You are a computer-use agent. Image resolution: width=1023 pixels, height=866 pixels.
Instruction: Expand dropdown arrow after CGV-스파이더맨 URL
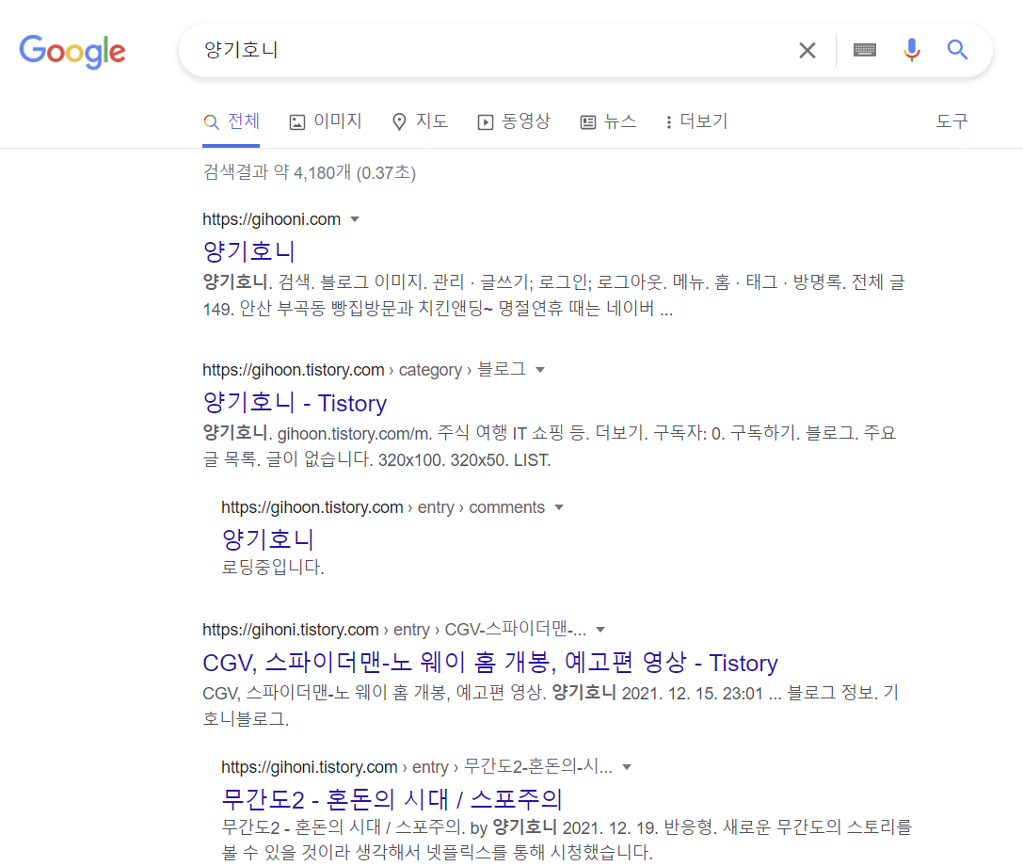[x=600, y=630]
